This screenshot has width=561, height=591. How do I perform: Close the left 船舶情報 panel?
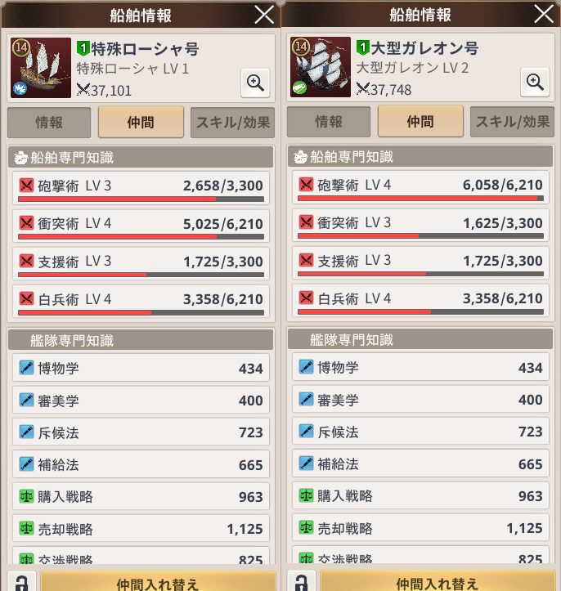click(264, 15)
